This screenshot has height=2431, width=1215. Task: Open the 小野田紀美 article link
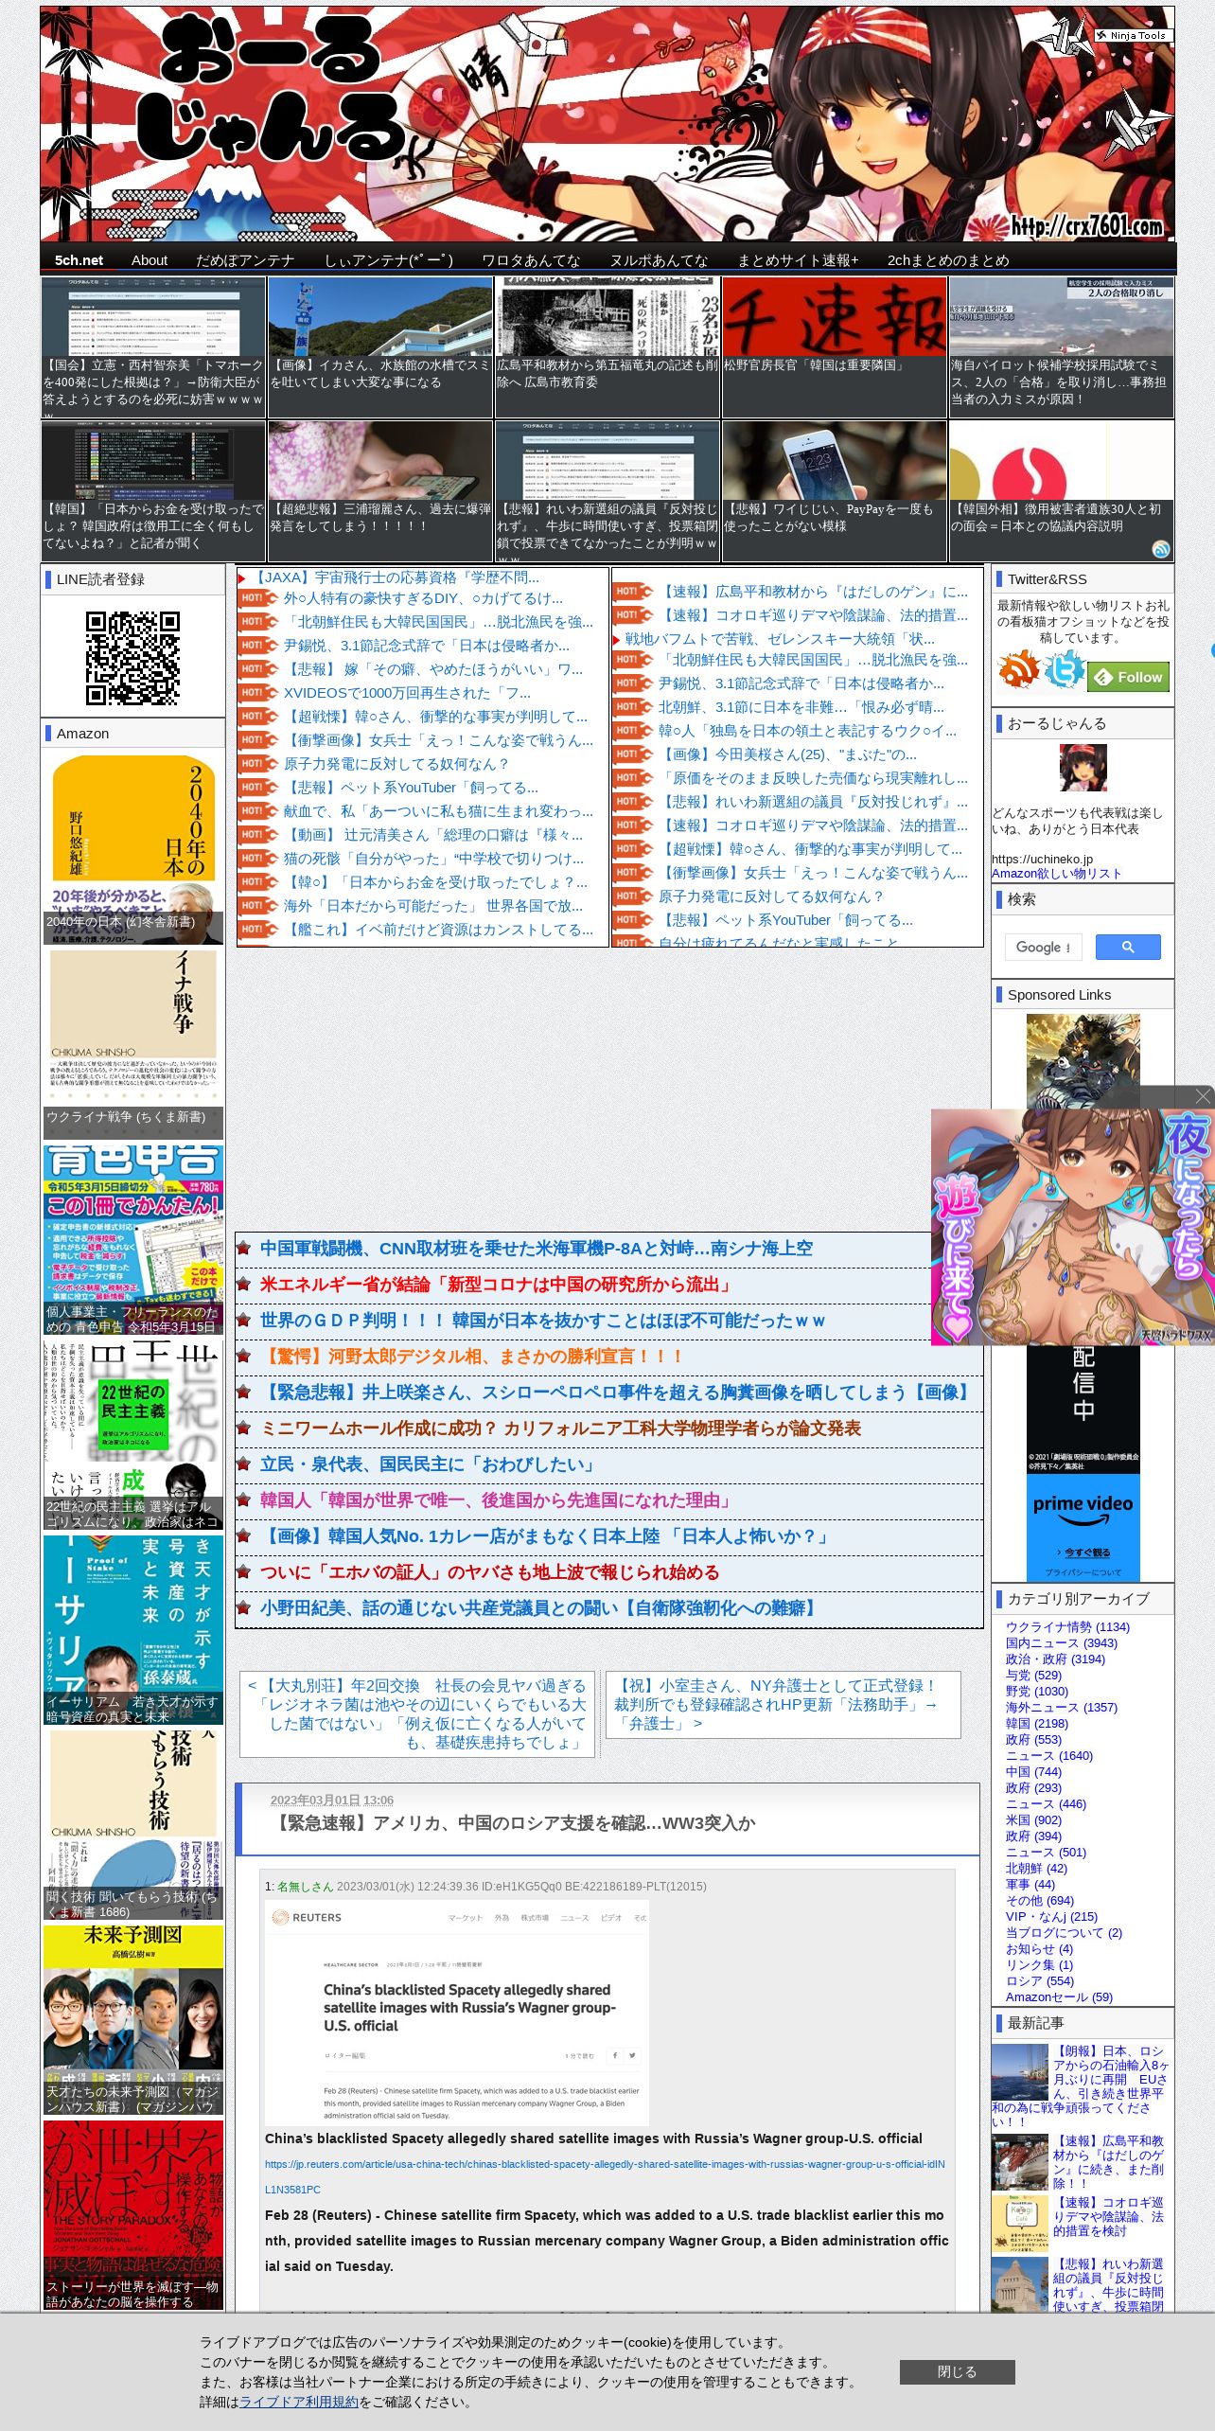539,1608
